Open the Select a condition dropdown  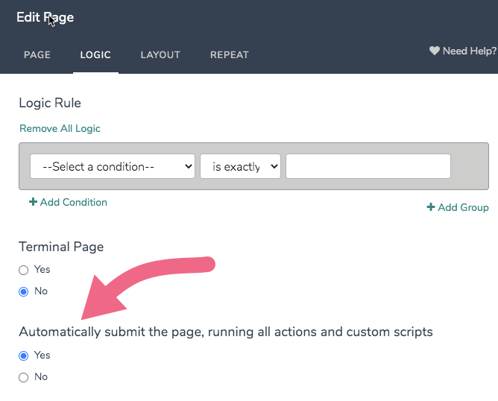113,166
